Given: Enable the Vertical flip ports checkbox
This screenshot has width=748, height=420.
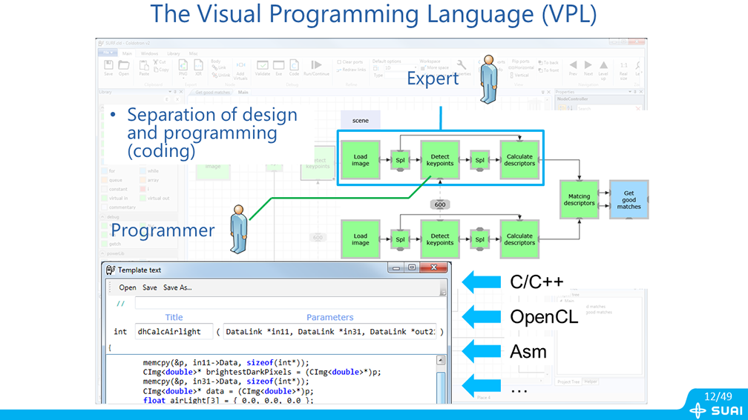Looking at the screenshot, I should 513,75.
